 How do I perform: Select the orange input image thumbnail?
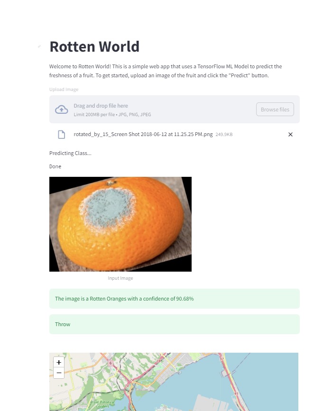point(120,224)
